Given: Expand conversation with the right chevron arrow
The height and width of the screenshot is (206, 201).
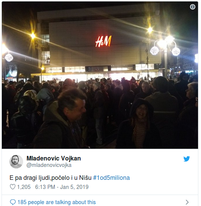Looking at the screenshot, I should [x=187, y=202].
